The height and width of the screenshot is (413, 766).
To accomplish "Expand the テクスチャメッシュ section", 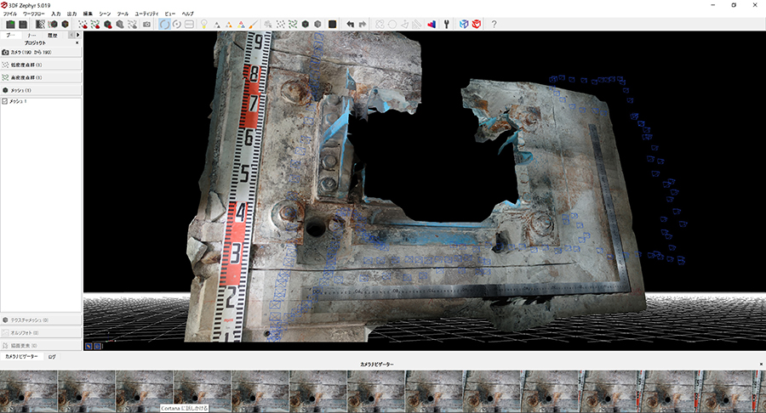I will [41, 320].
